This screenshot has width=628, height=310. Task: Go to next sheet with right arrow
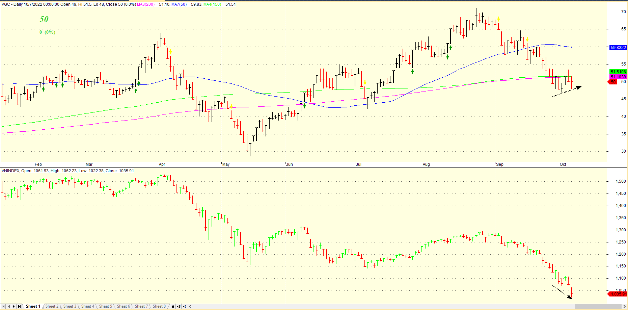[x=14, y=306]
